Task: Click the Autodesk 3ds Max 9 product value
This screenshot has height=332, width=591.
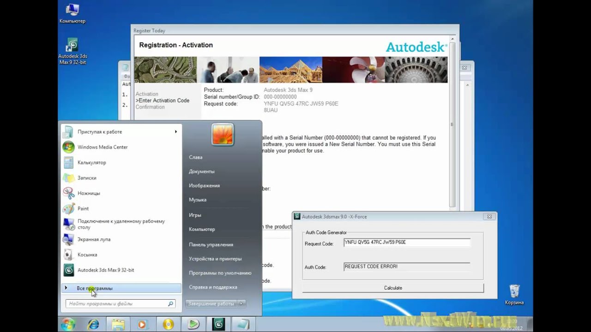Action: coord(288,90)
